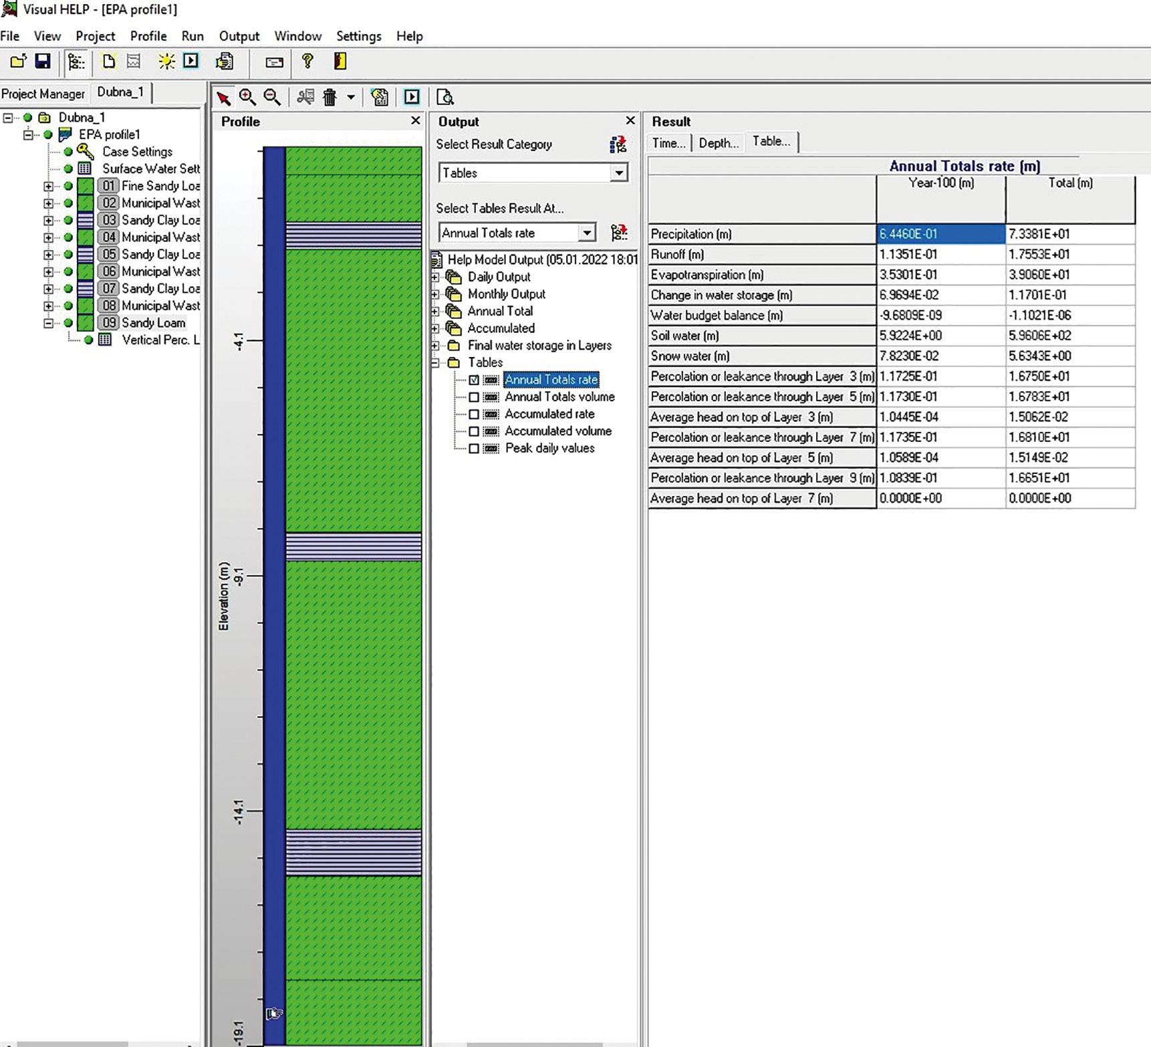This screenshot has height=1047, width=1151.
Task: Switch to the Depth result tab
Action: pos(719,142)
